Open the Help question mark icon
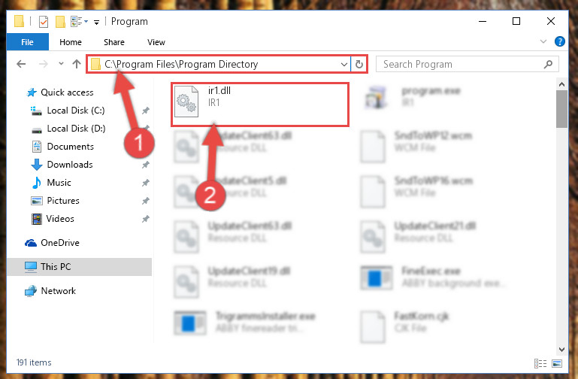The width and height of the screenshot is (578, 379). pyautogui.click(x=559, y=41)
